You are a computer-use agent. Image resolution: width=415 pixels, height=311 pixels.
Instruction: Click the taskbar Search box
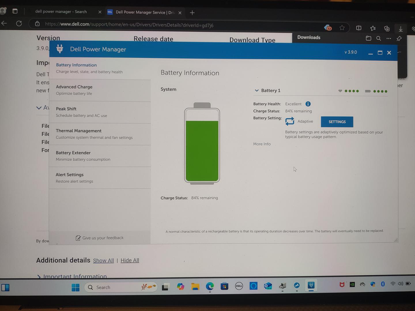(121, 287)
